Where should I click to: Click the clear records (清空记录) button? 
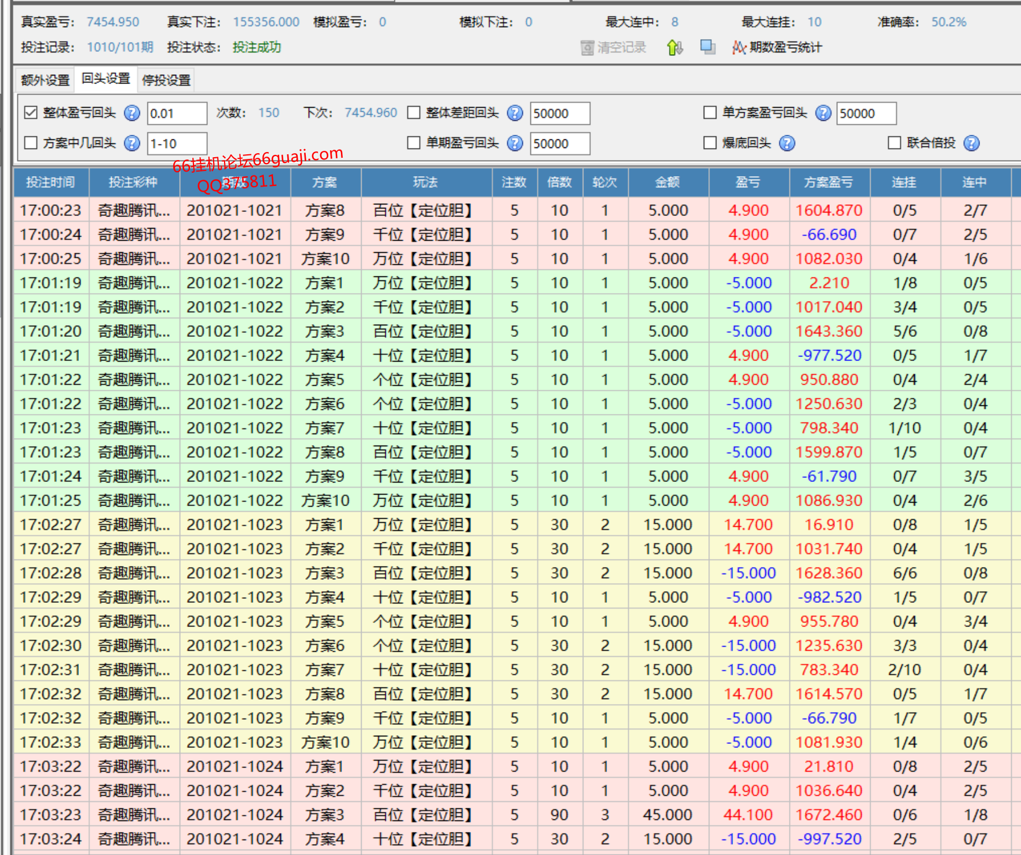point(613,47)
